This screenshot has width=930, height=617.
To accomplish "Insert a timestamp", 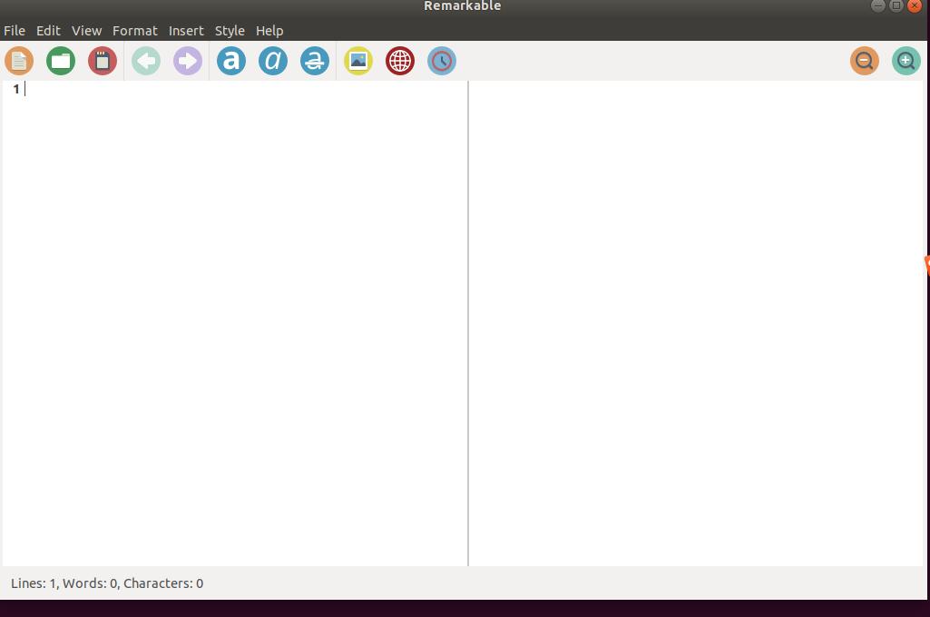I will [441, 61].
